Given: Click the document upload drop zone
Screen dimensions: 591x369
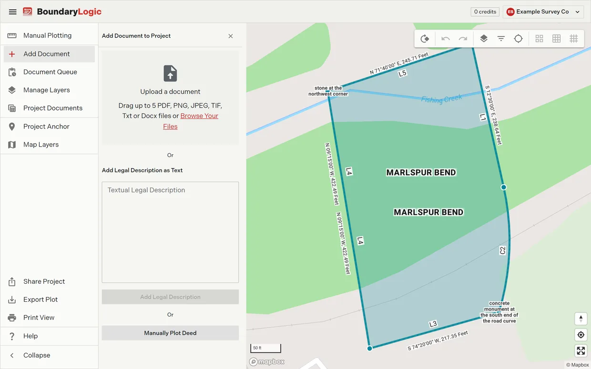Looking at the screenshot, I should pyautogui.click(x=170, y=98).
